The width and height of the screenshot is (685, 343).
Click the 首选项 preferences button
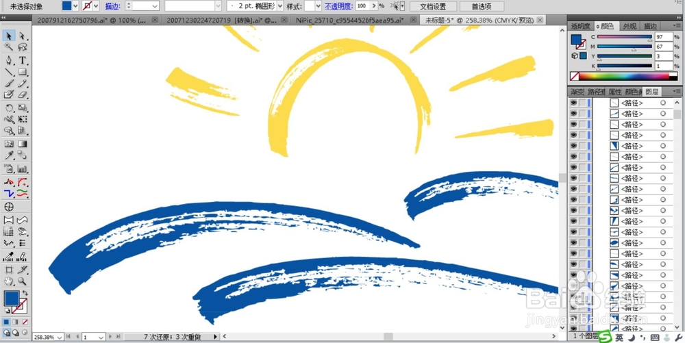(x=482, y=6)
